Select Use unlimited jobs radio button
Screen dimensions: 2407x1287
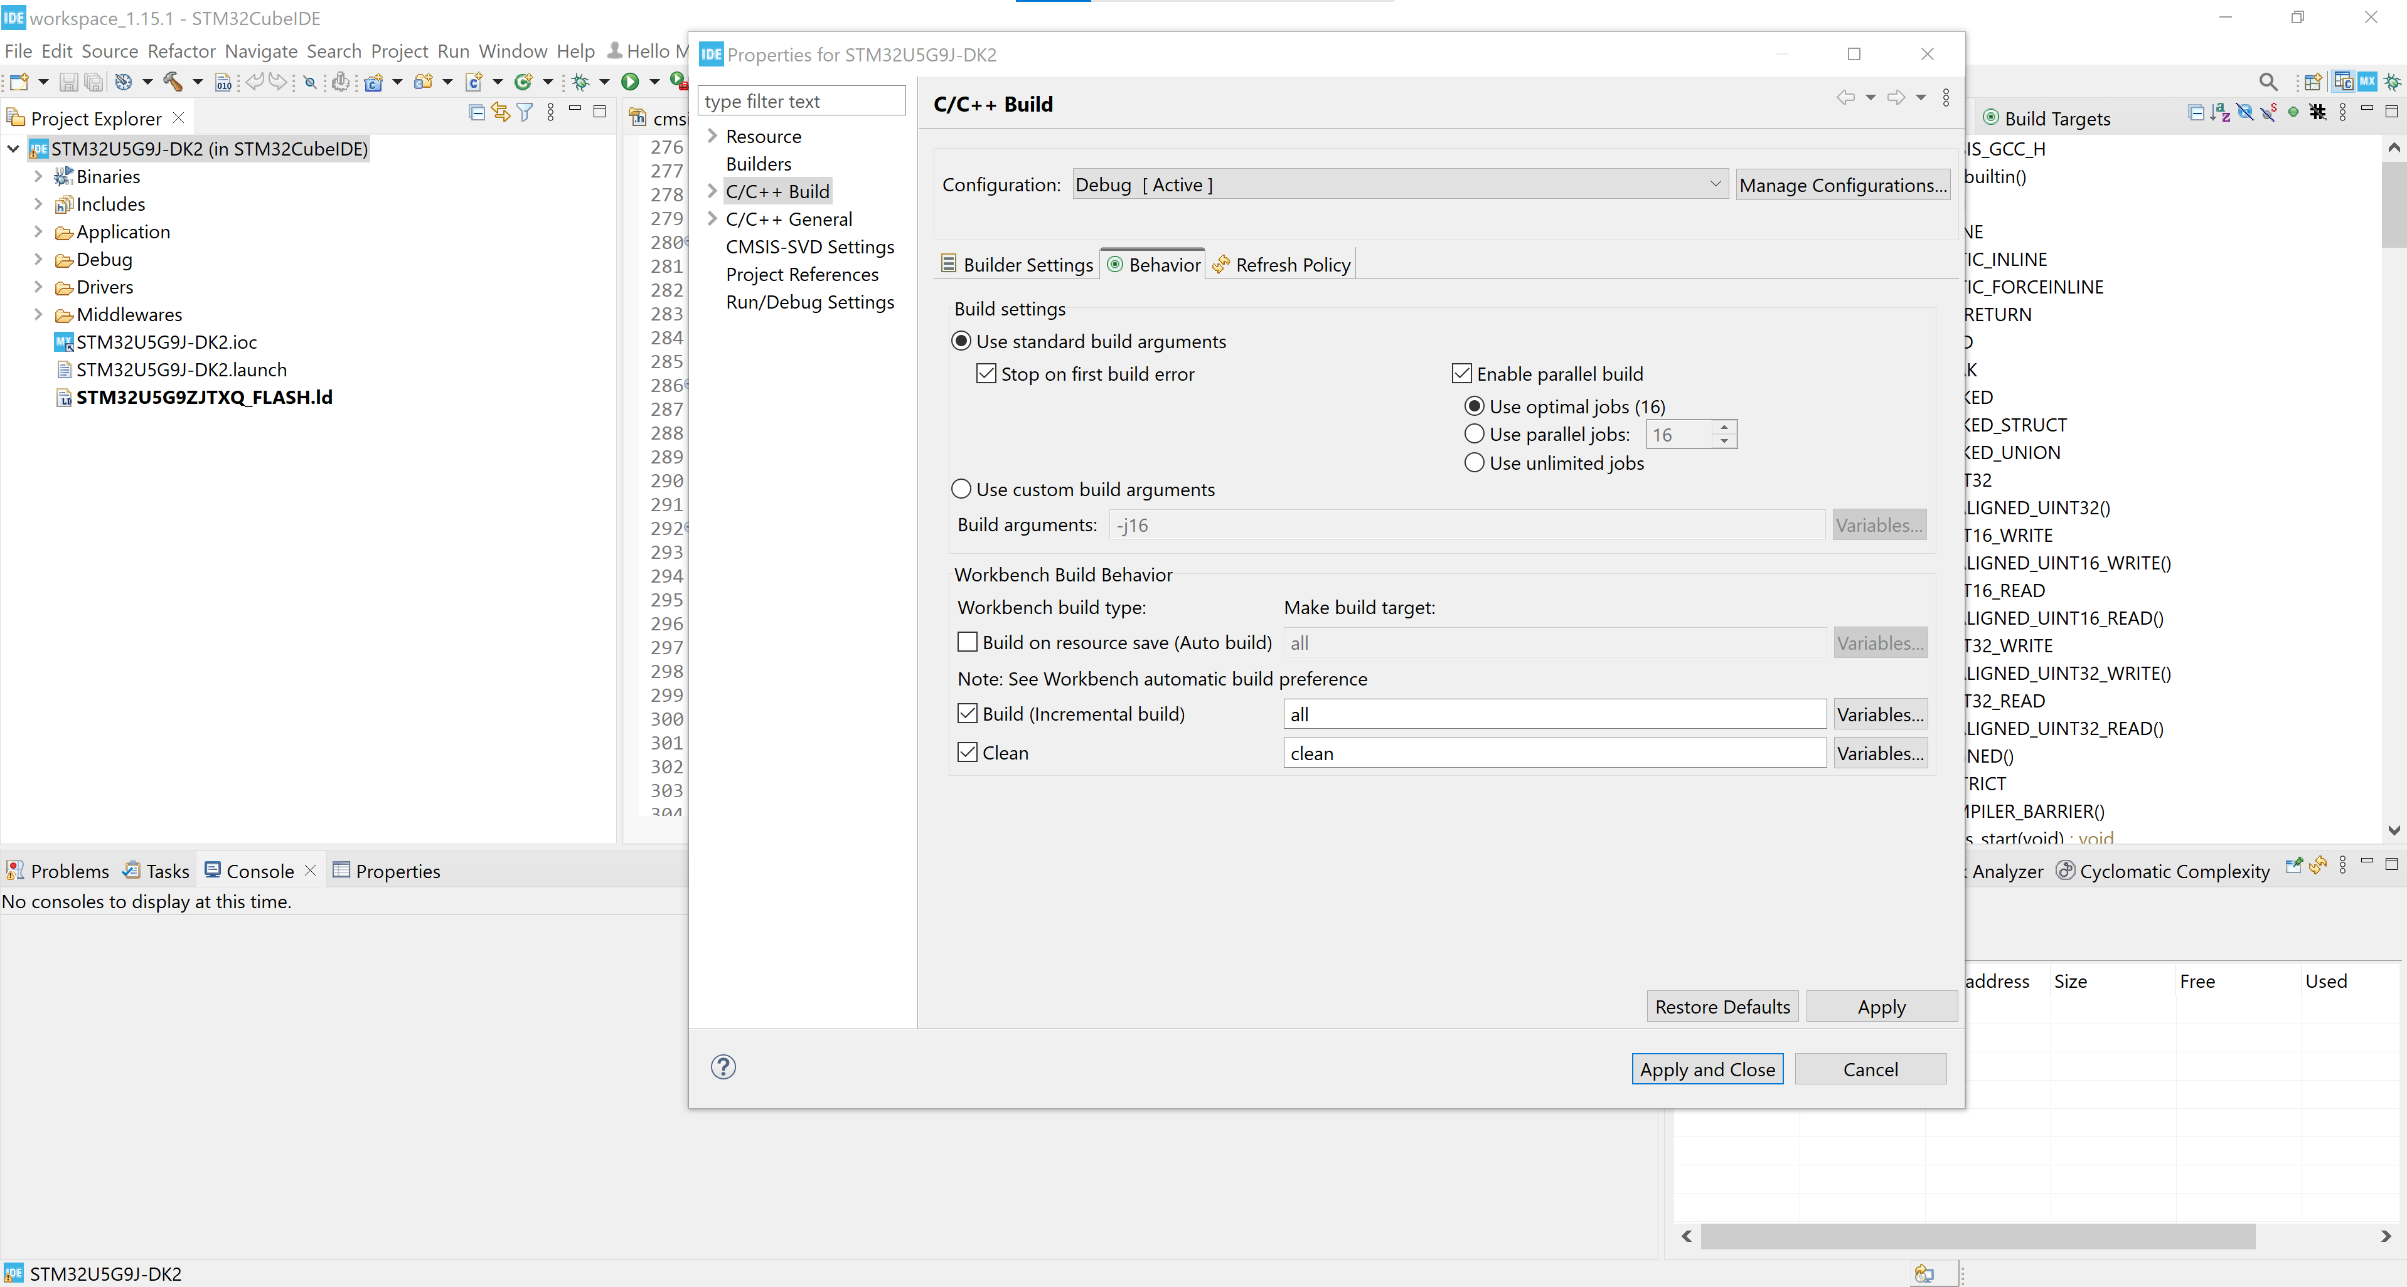pos(1475,462)
